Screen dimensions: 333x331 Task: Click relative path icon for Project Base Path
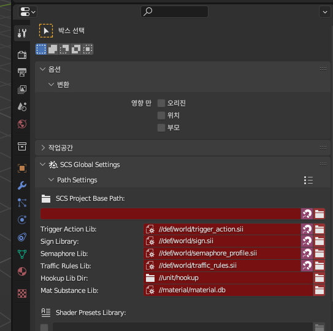click(307, 214)
